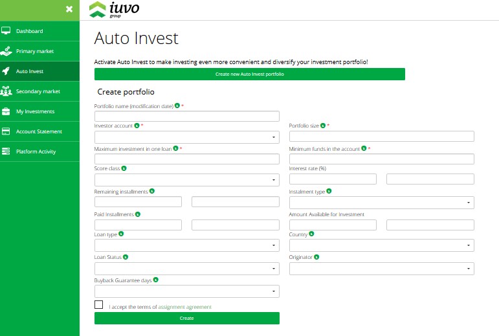Expand the Investor account dropdown

click(x=187, y=137)
